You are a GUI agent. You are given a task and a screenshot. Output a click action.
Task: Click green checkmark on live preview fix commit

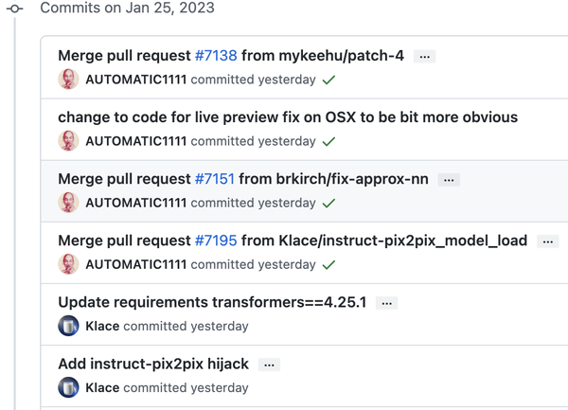point(328,142)
